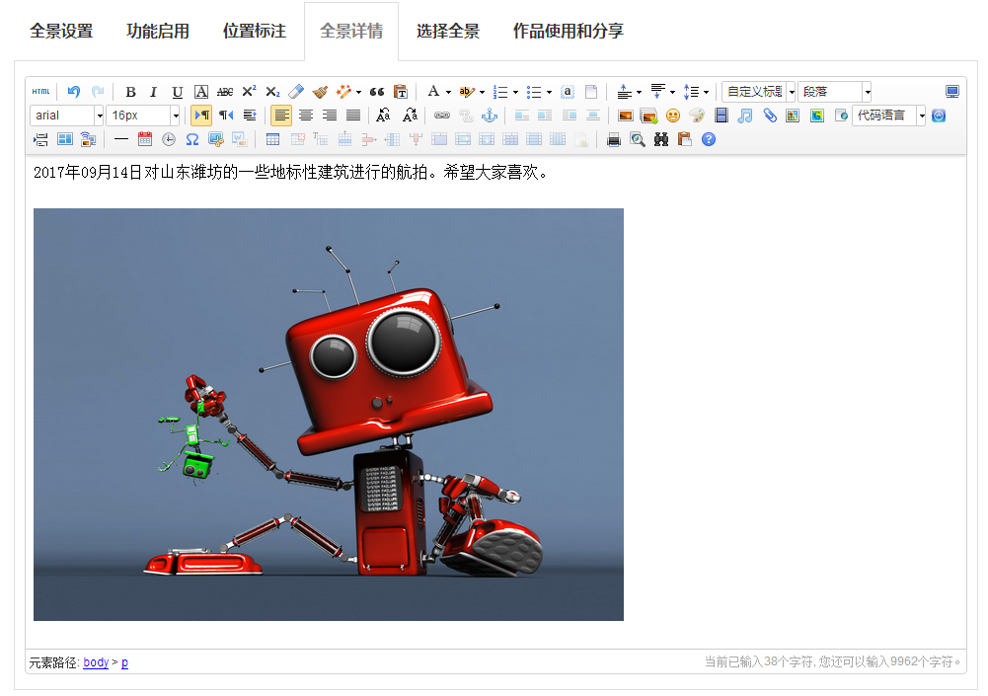Print document printer icon

coord(614,139)
